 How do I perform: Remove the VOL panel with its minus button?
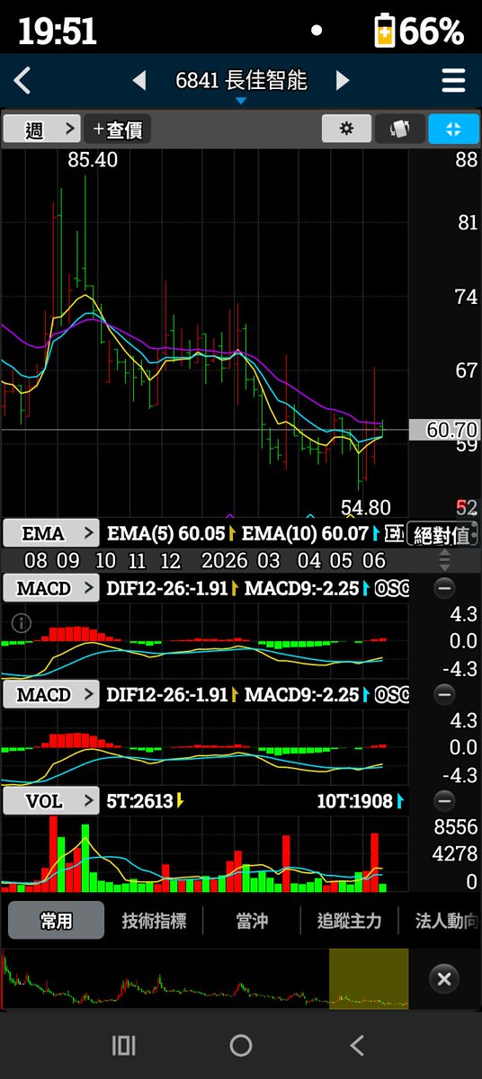(444, 801)
